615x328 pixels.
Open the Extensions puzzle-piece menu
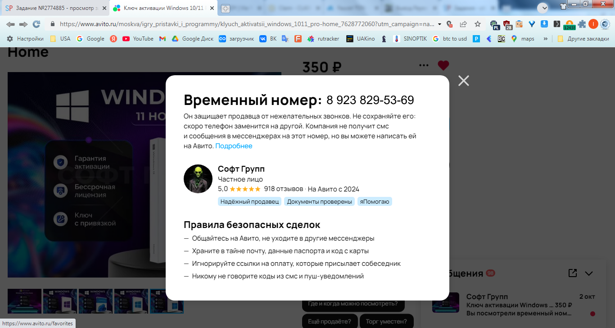point(582,24)
